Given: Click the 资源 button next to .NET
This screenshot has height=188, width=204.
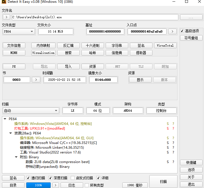Looking at the screenshot, I should click(92, 67).
